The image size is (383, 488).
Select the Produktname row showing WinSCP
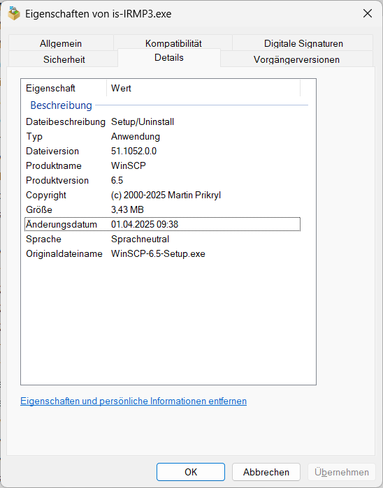click(162, 165)
